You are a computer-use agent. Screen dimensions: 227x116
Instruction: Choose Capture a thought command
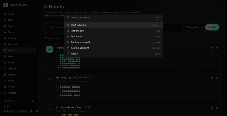pyautogui.click(x=113, y=42)
